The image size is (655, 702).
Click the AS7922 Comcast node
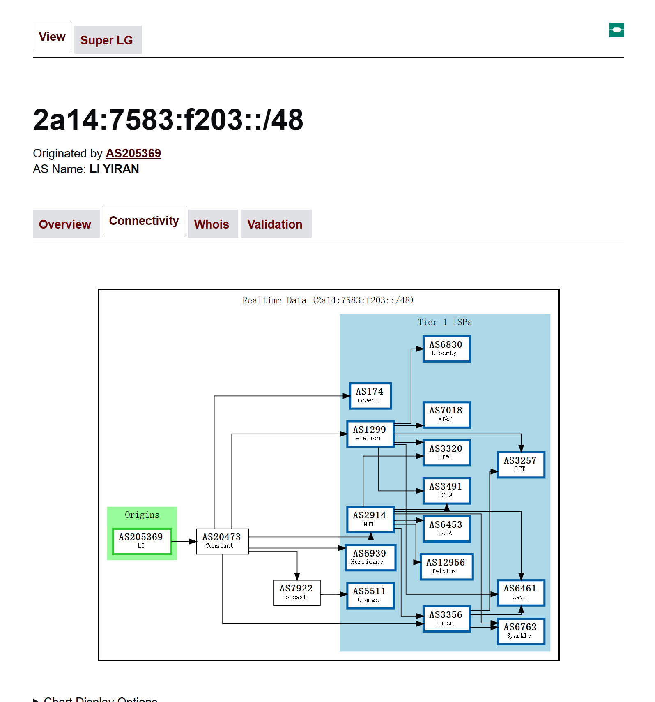(x=296, y=593)
